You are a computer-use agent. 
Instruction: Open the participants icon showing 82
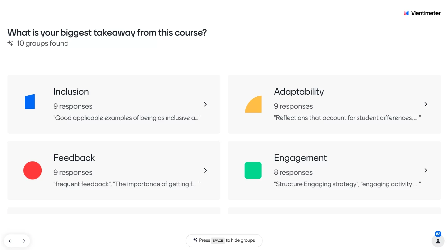coord(438,241)
